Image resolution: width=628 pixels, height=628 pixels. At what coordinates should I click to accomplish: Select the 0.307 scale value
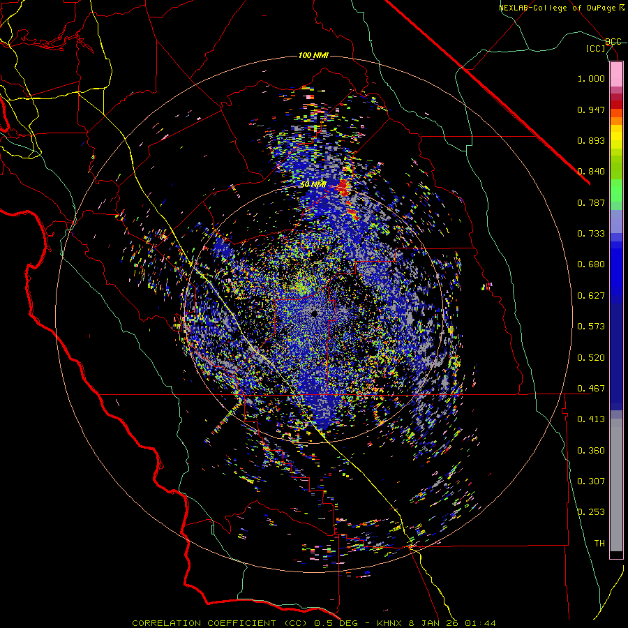(x=591, y=481)
